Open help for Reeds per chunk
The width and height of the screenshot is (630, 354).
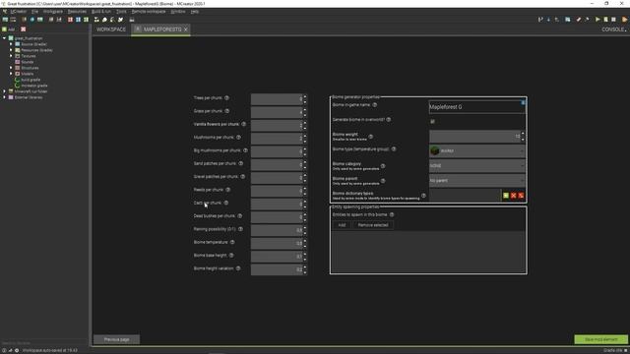point(227,190)
